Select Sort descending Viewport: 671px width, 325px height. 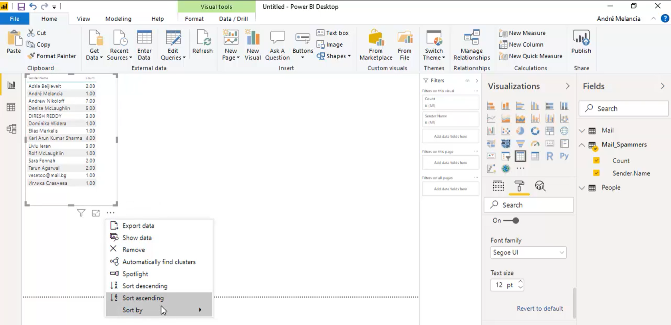(x=159, y=286)
